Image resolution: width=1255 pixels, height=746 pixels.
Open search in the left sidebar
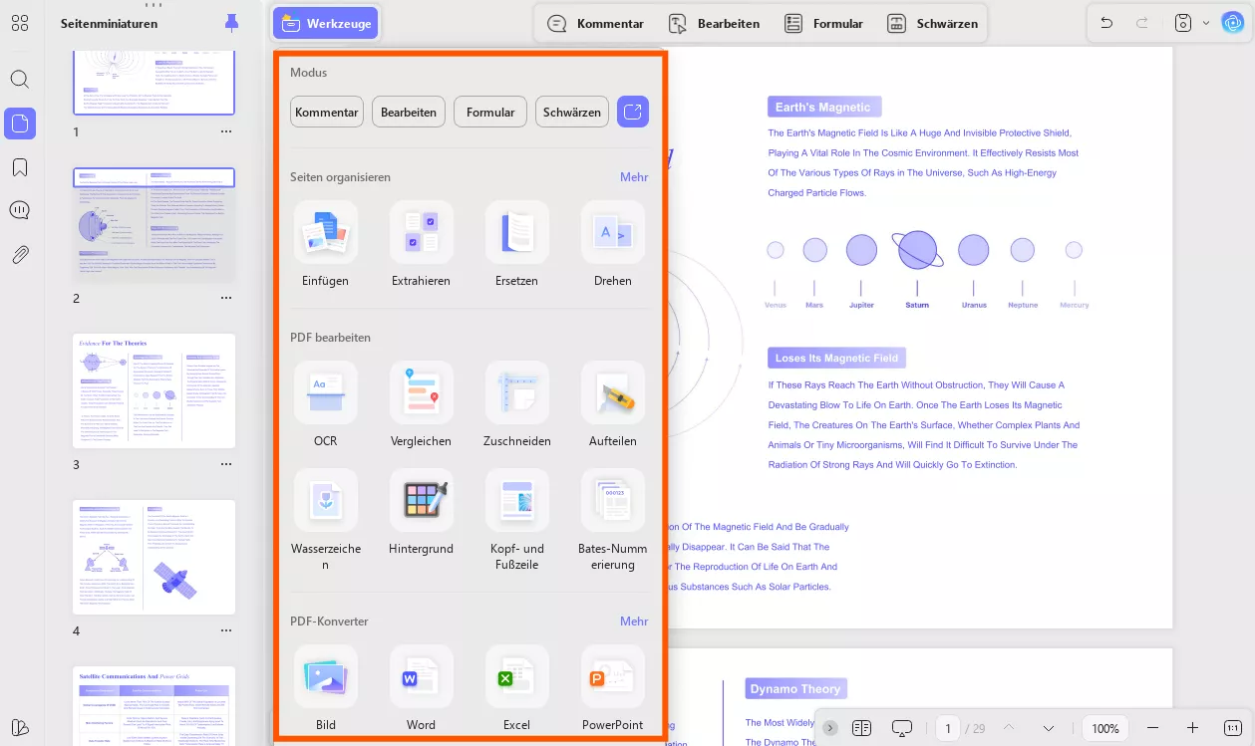click(20, 80)
